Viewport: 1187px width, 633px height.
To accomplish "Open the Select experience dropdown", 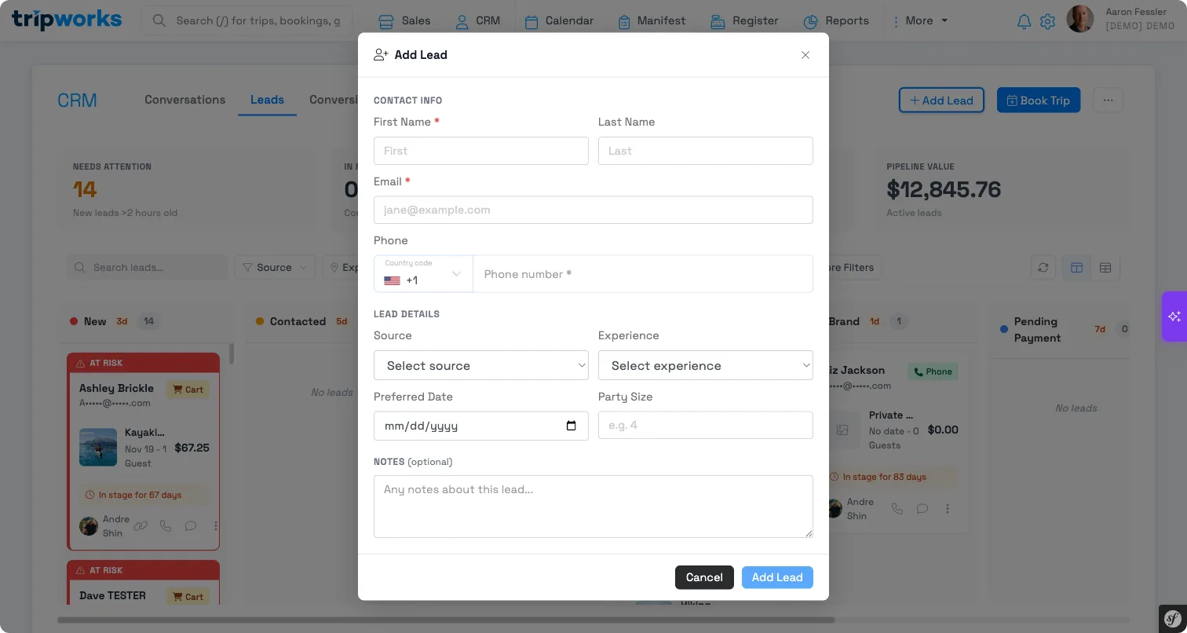I will tap(705, 365).
